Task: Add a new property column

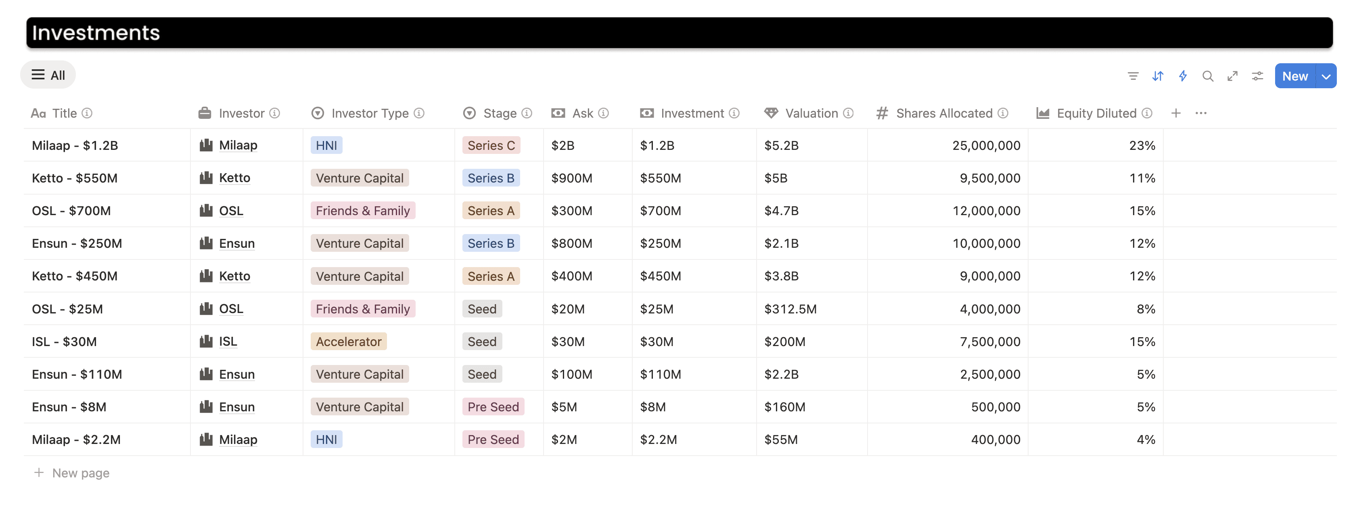Action: 1176,113
